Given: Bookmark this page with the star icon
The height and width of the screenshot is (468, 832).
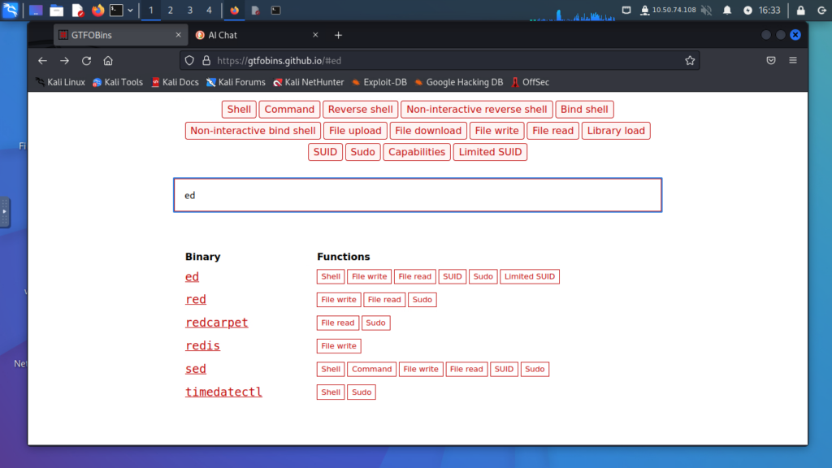Looking at the screenshot, I should (x=690, y=60).
